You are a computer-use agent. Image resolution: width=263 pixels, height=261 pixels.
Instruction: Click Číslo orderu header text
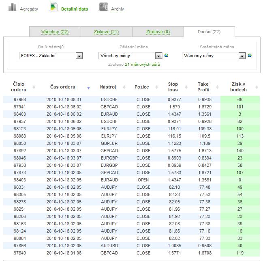pos(19,87)
